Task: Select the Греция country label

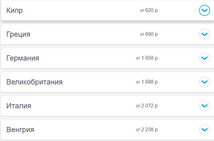Action: pyautogui.click(x=18, y=34)
